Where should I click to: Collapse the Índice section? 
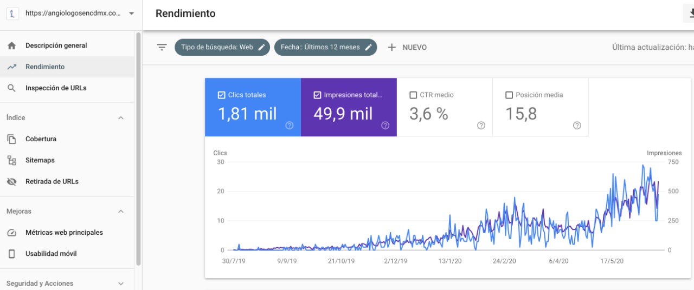point(121,118)
